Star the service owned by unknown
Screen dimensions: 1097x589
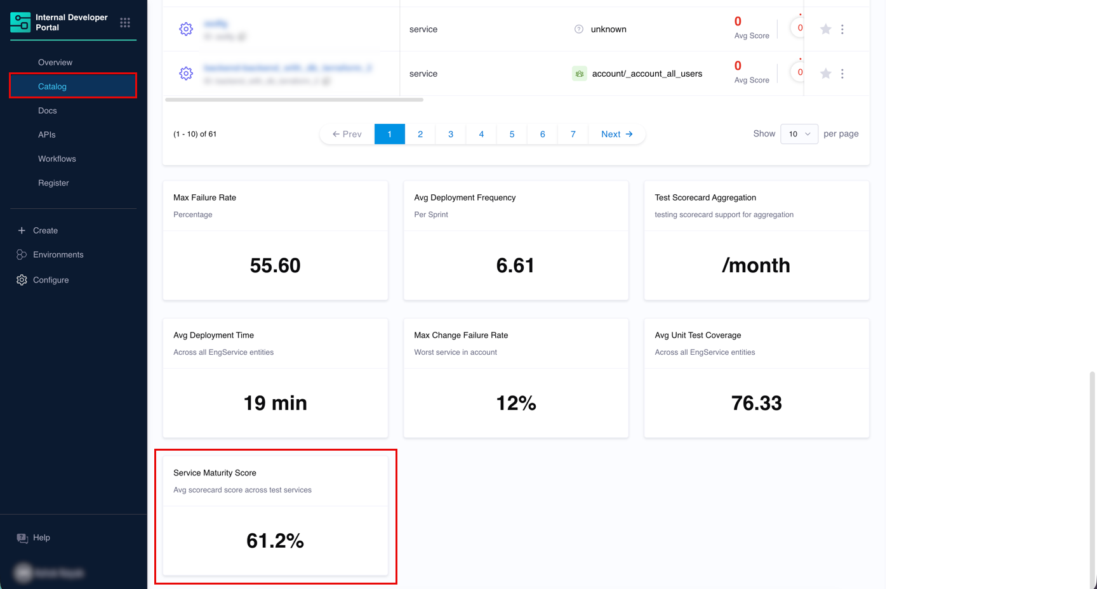coord(825,29)
